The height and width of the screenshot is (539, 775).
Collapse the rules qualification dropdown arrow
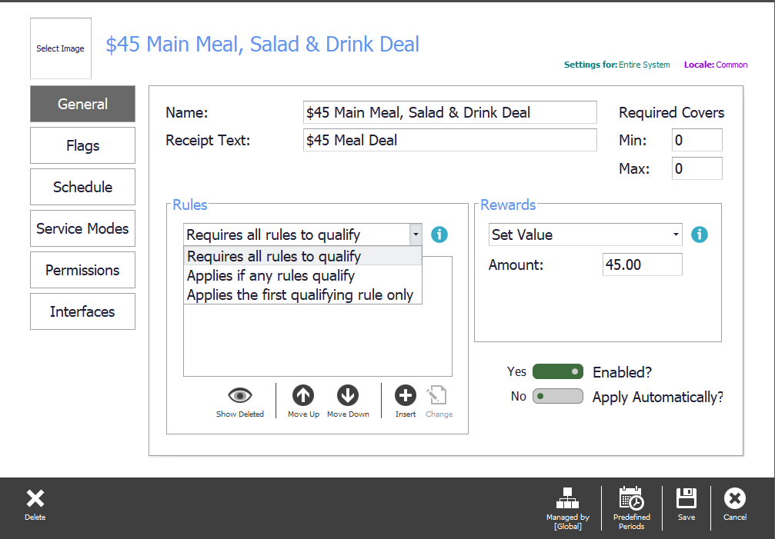(416, 235)
